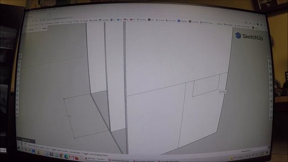Choose the Select arrow tool in SketchUp toolbar
Image resolution: width=288 pixels, height=162 pixels.
tap(19, 63)
